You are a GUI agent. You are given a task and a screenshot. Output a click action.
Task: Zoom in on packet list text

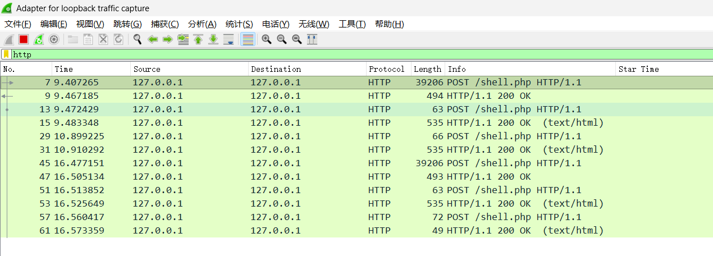(267, 39)
